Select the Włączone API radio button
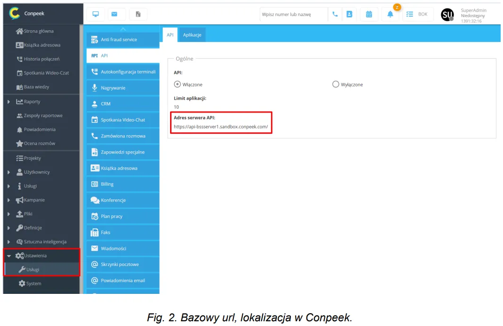The height and width of the screenshot is (326, 503). (x=178, y=84)
